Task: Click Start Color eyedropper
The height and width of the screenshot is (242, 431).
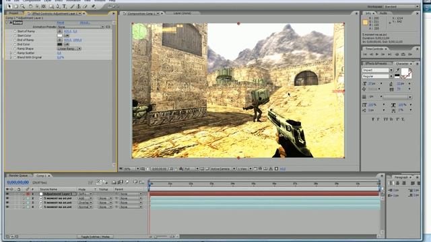Action: (x=66, y=36)
